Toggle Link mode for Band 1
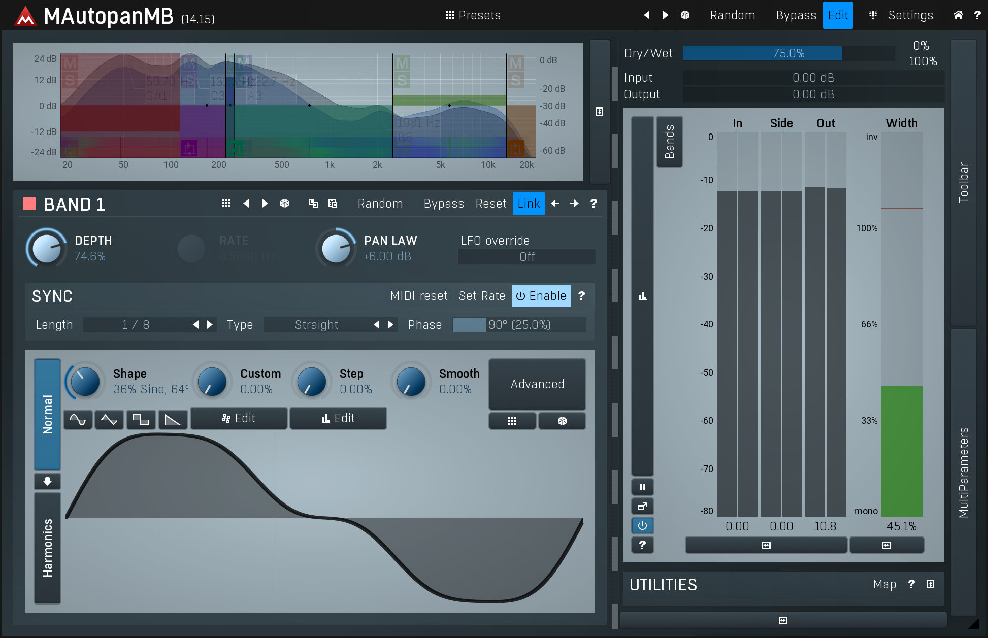This screenshot has width=988, height=638. coord(529,204)
